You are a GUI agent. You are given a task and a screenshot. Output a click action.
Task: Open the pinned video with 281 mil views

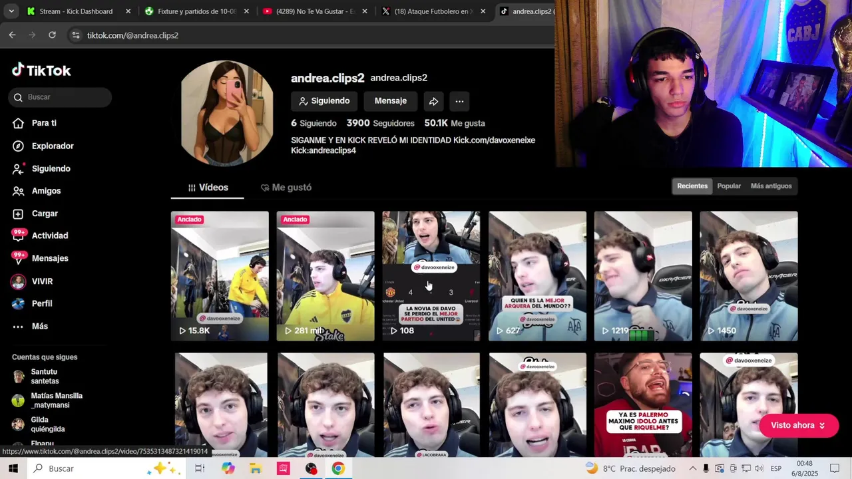coord(325,276)
